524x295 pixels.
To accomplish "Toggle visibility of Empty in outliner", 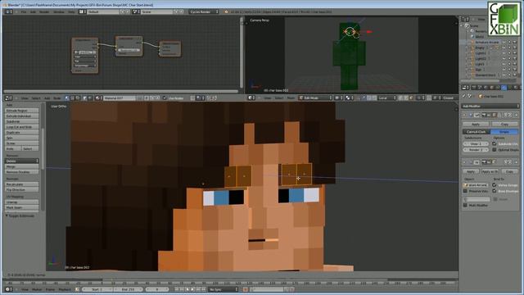I will 504,48.
